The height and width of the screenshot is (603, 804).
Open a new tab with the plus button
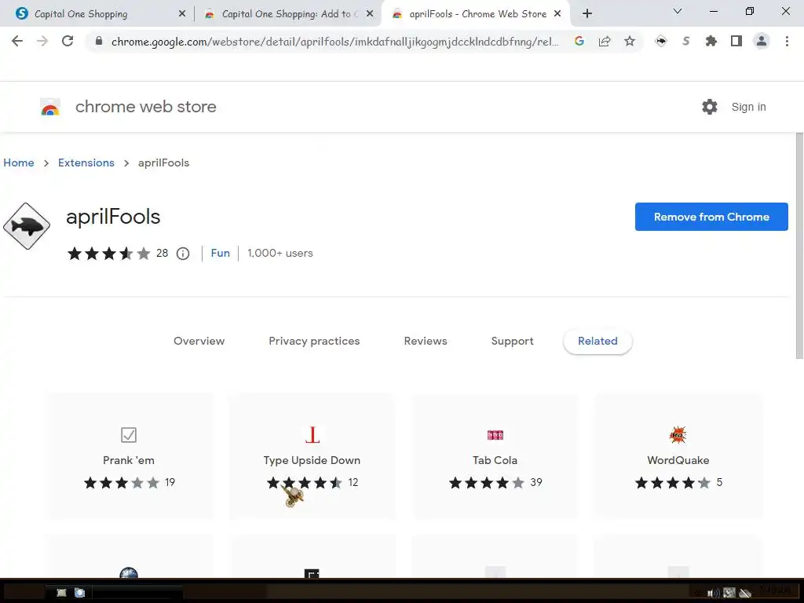point(587,14)
